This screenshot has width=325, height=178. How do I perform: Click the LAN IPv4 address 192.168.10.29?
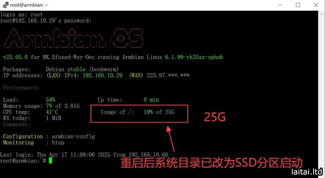point(103,75)
